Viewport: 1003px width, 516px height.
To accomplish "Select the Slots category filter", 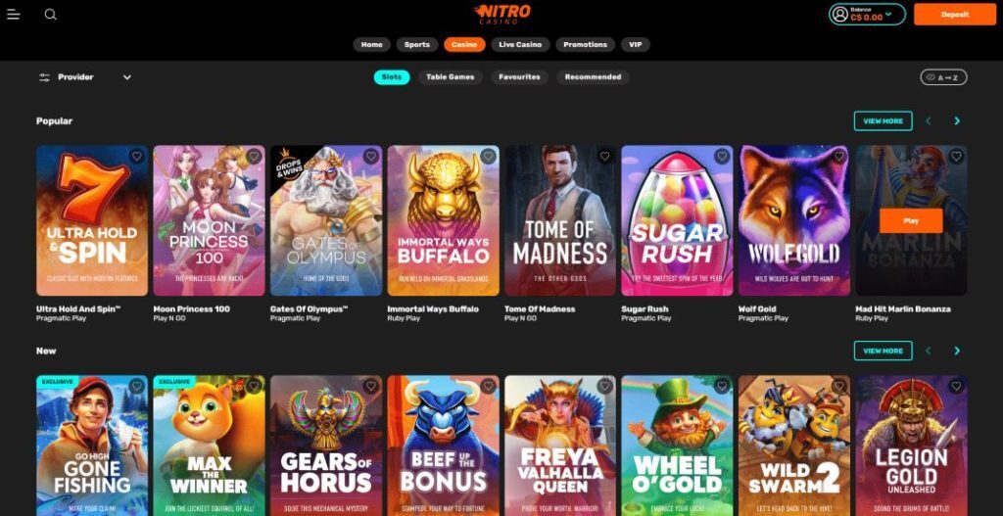I will pos(392,77).
